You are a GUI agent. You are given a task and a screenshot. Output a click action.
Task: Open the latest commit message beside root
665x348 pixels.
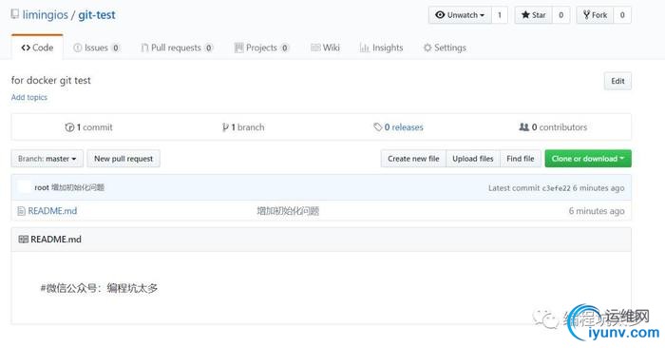tap(78, 187)
